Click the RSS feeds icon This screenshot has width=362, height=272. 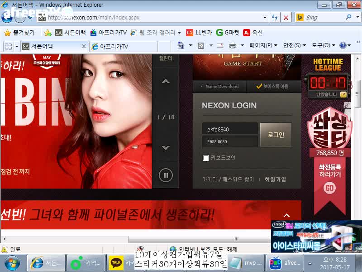pyautogui.click(x=201, y=45)
